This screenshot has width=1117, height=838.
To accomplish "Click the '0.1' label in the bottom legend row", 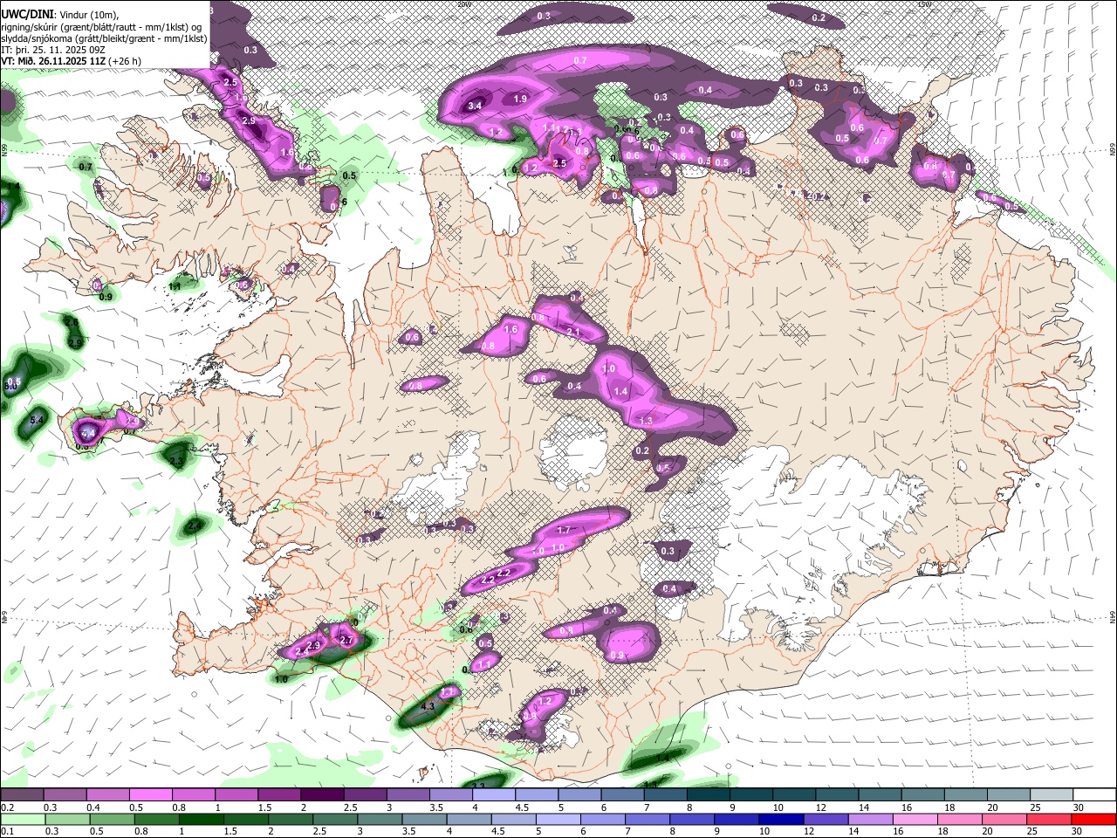I will [x=7, y=832].
